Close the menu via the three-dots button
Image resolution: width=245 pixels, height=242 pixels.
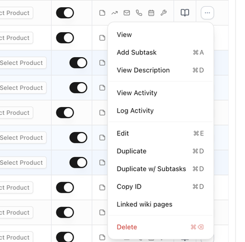207,13
